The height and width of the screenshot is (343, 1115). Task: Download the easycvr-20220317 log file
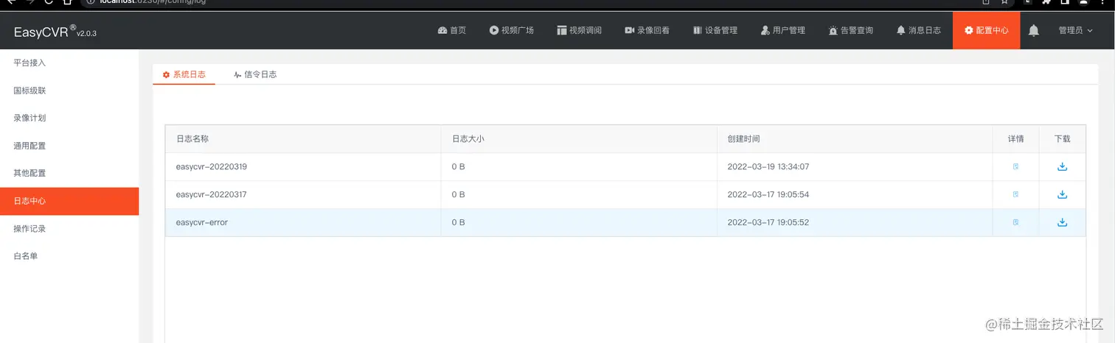pyautogui.click(x=1062, y=194)
